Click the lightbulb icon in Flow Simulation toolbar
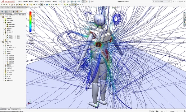186x112 pixels. point(73,5)
